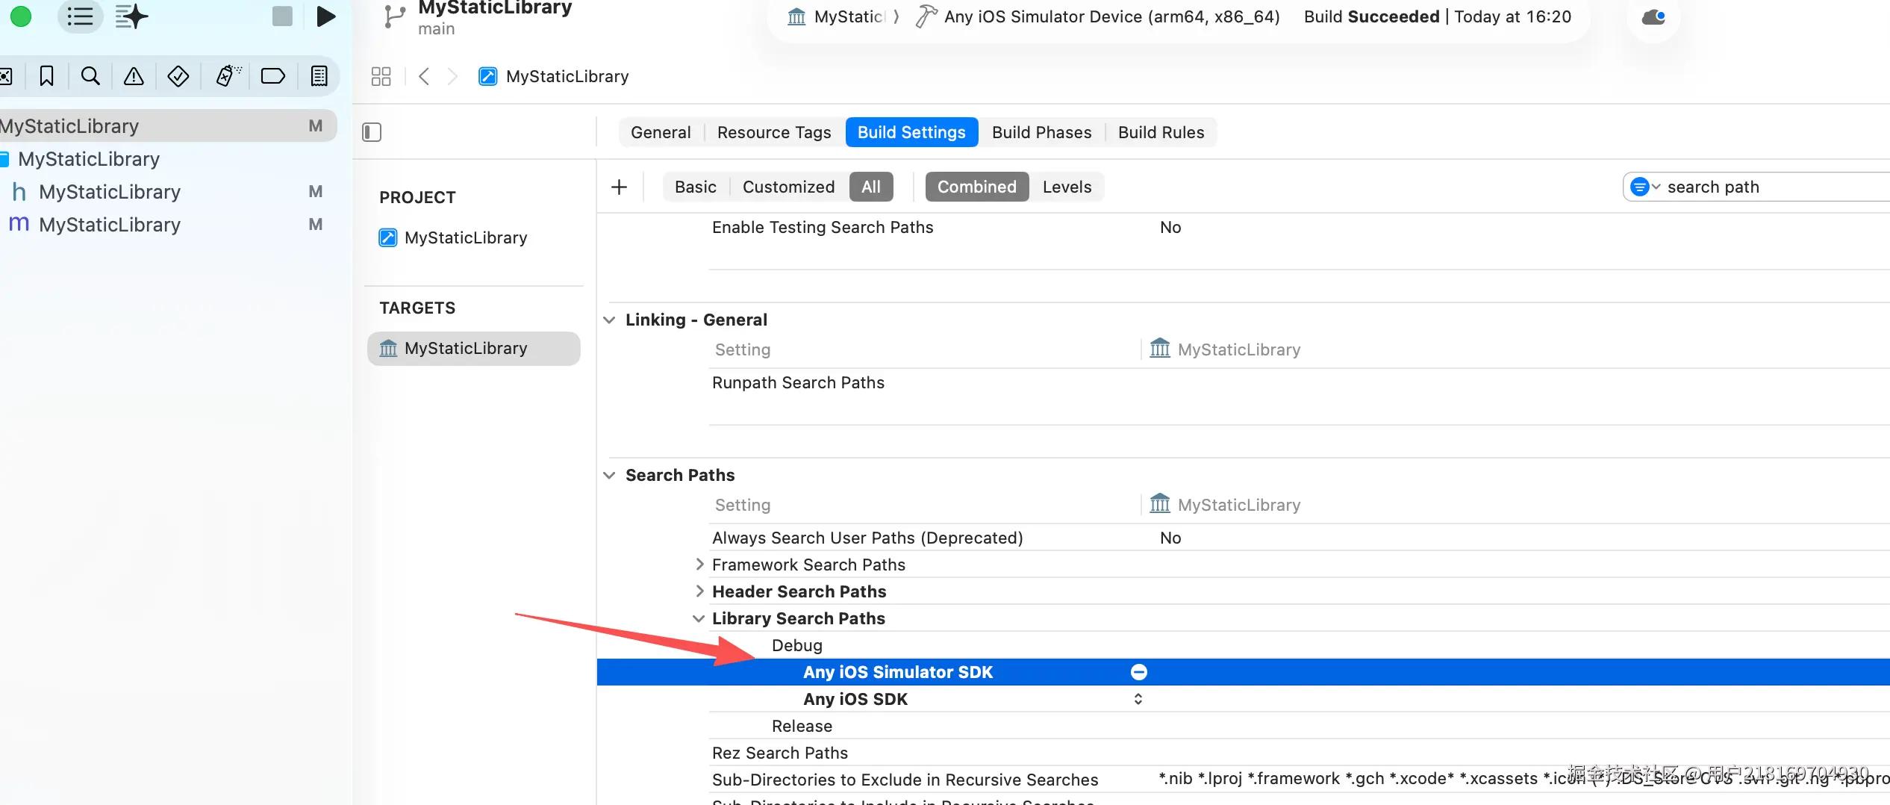Click the MyStaticLibrary project icon in jump bar
The height and width of the screenshot is (805, 1890).
(x=487, y=76)
